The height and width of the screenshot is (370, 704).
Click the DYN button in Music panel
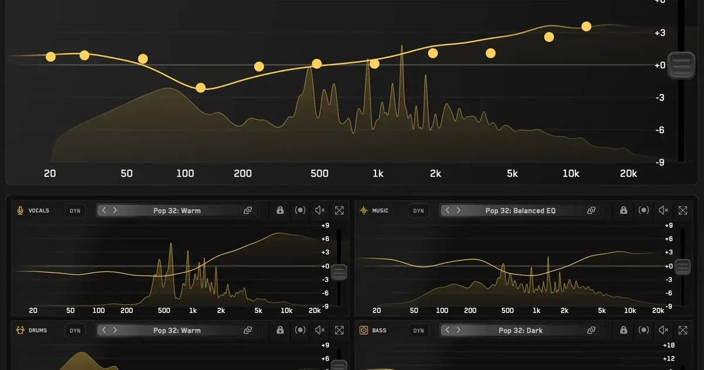click(x=418, y=210)
